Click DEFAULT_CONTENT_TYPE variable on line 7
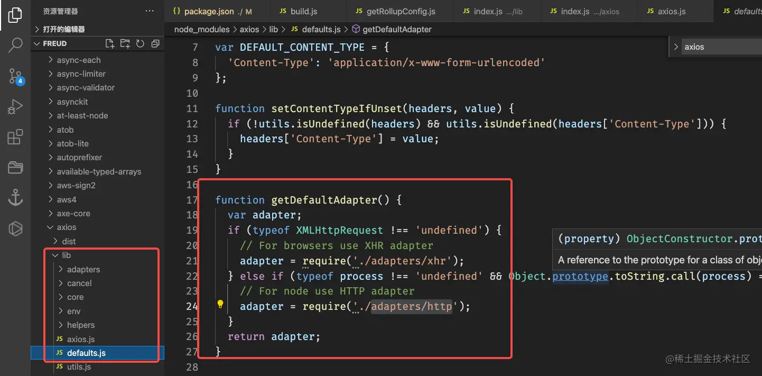Image resolution: width=762 pixels, height=376 pixels. [x=302, y=47]
